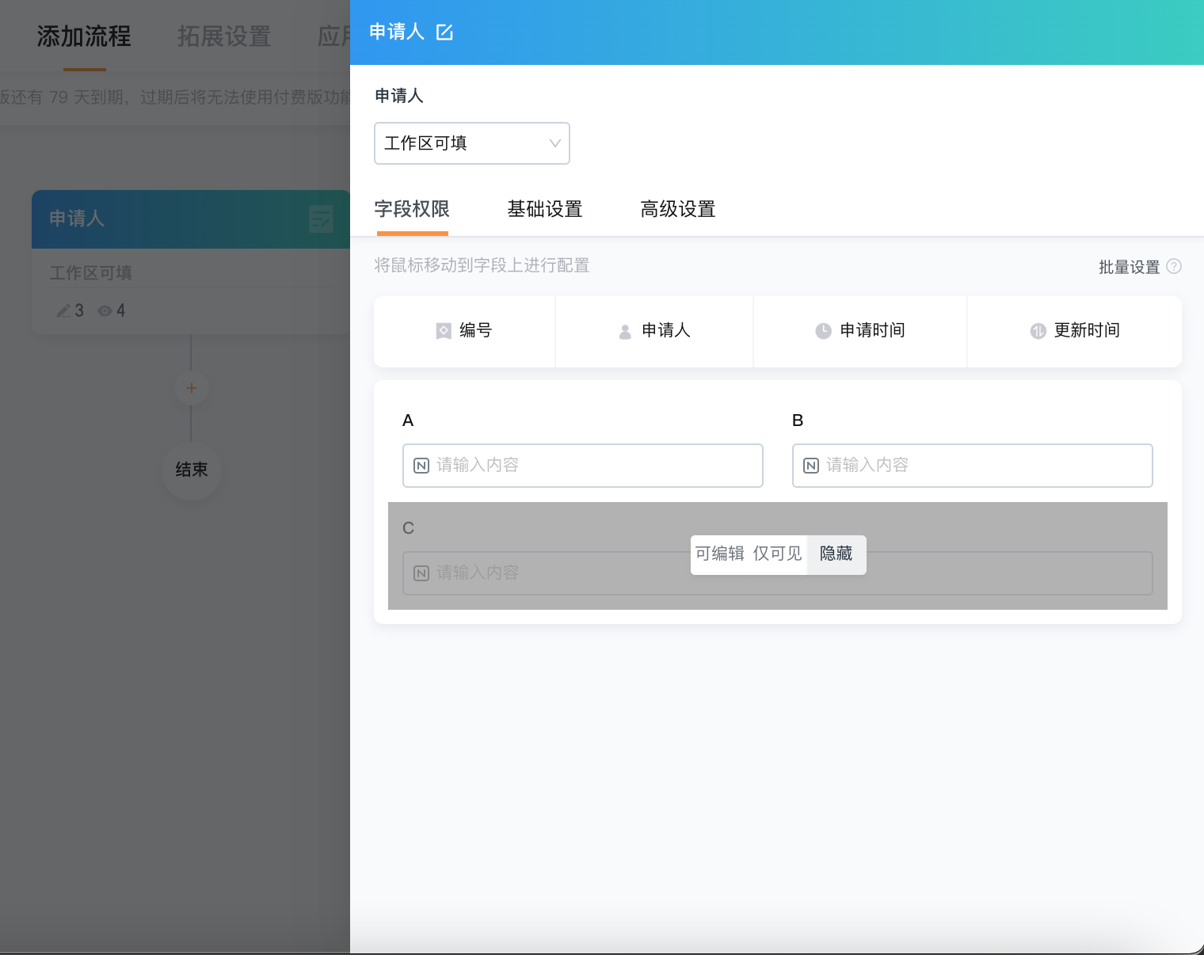Click the person icon beside the 申请人 field
The width and height of the screenshot is (1204, 955).
click(x=625, y=331)
